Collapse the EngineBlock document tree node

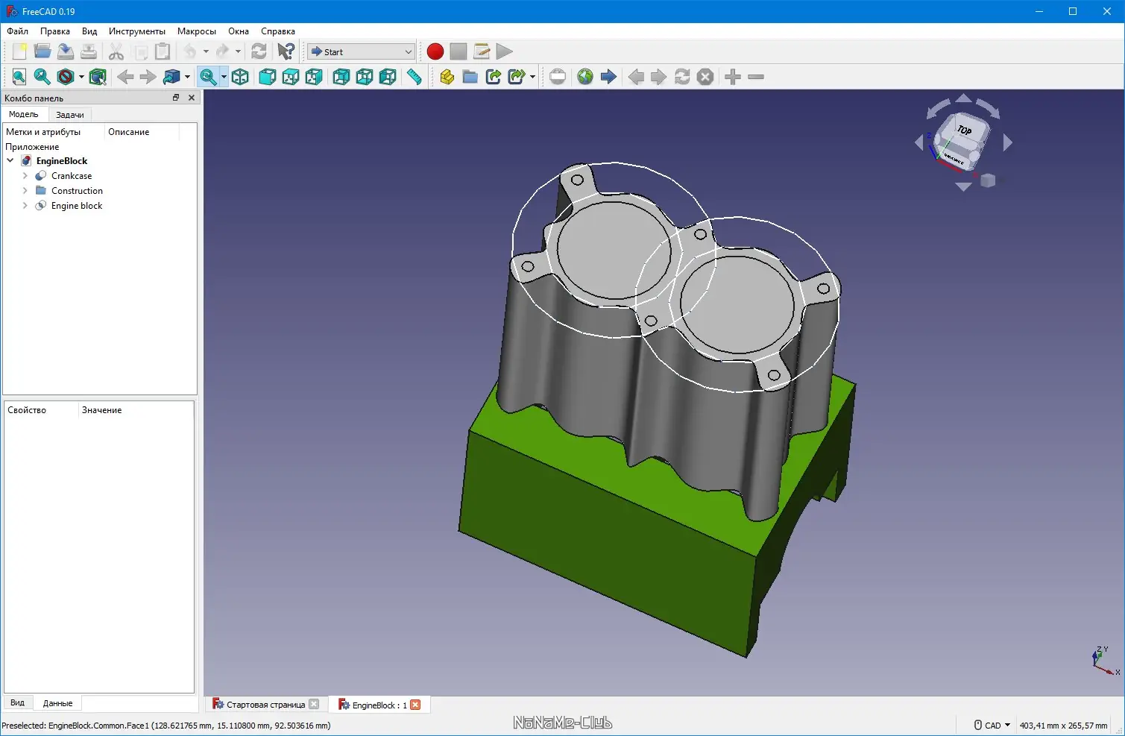10,161
